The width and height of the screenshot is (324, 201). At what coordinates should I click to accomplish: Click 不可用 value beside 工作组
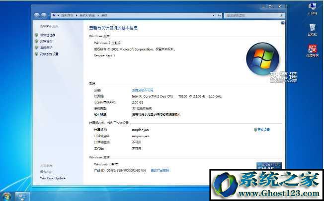tap(137, 149)
